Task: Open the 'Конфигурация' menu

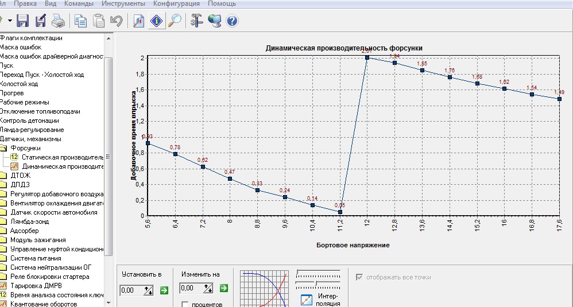Action: coord(172,3)
